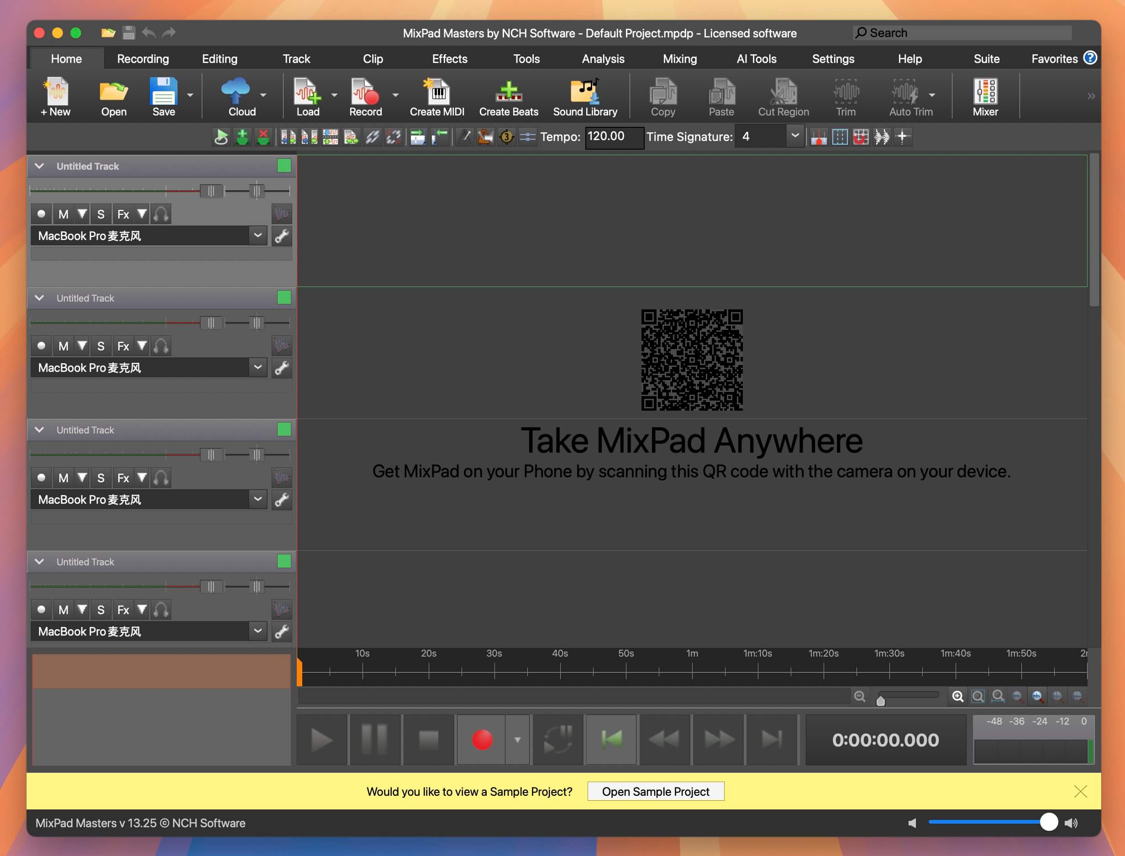This screenshot has width=1125, height=856.
Task: Click the count-in number 3 icon
Action: click(506, 136)
